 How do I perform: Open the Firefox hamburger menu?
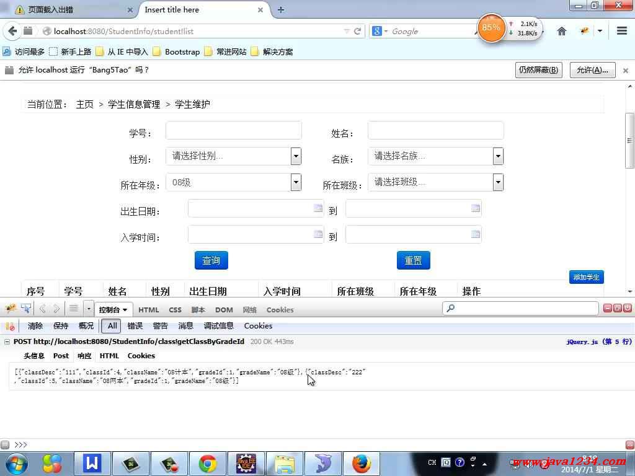click(x=621, y=31)
